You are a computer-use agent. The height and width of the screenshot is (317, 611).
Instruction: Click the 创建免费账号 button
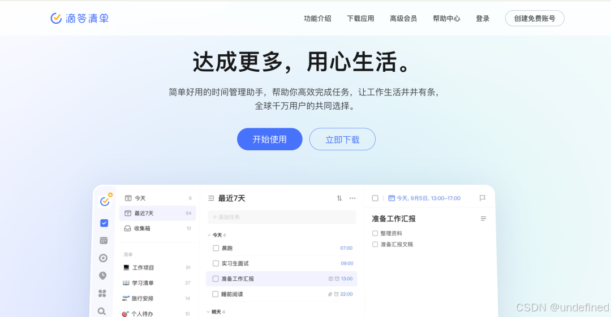pyautogui.click(x=535, y=18)
